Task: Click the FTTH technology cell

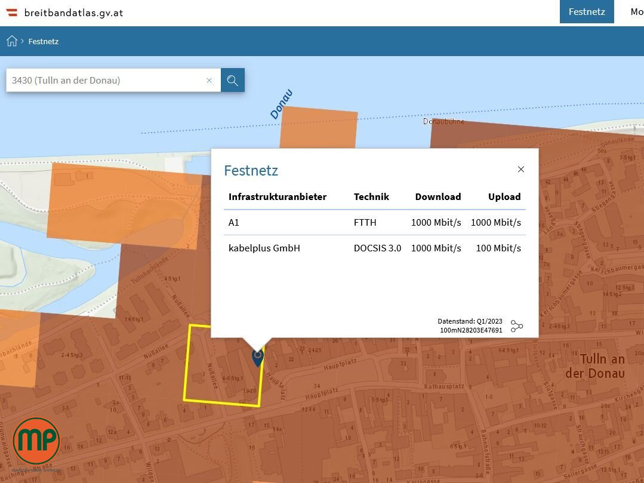Action: coord(365,223)
